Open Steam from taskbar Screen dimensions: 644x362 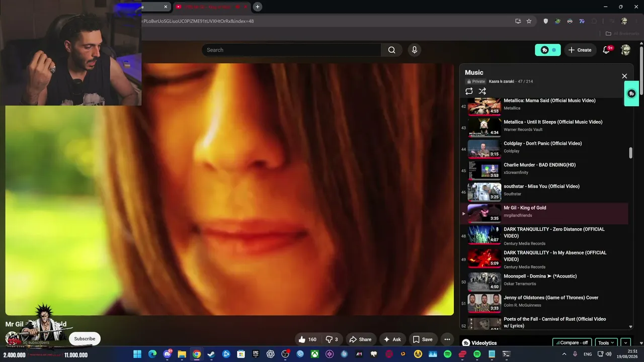pos(211,354)
